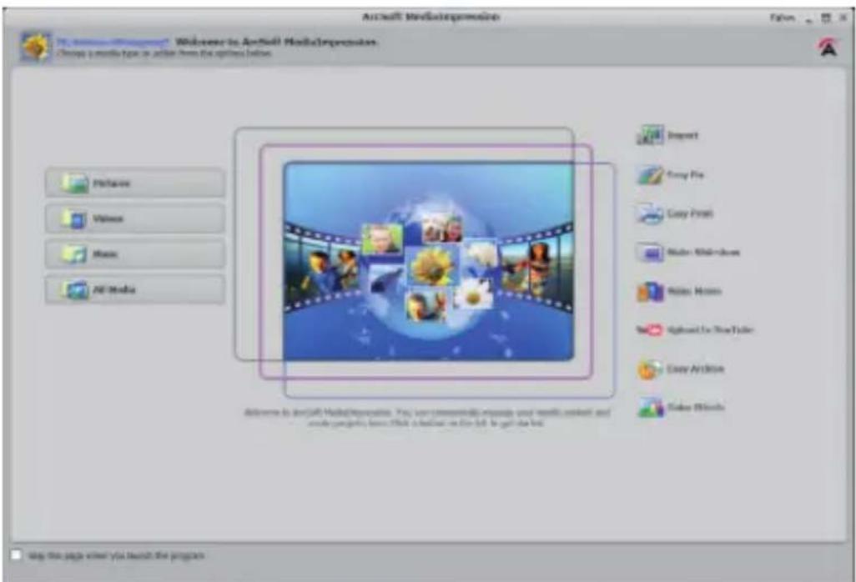The width and height of the screenshot is (856, 582).
Task: Open the Easy Print option
Action: click(x=675, y=213)
